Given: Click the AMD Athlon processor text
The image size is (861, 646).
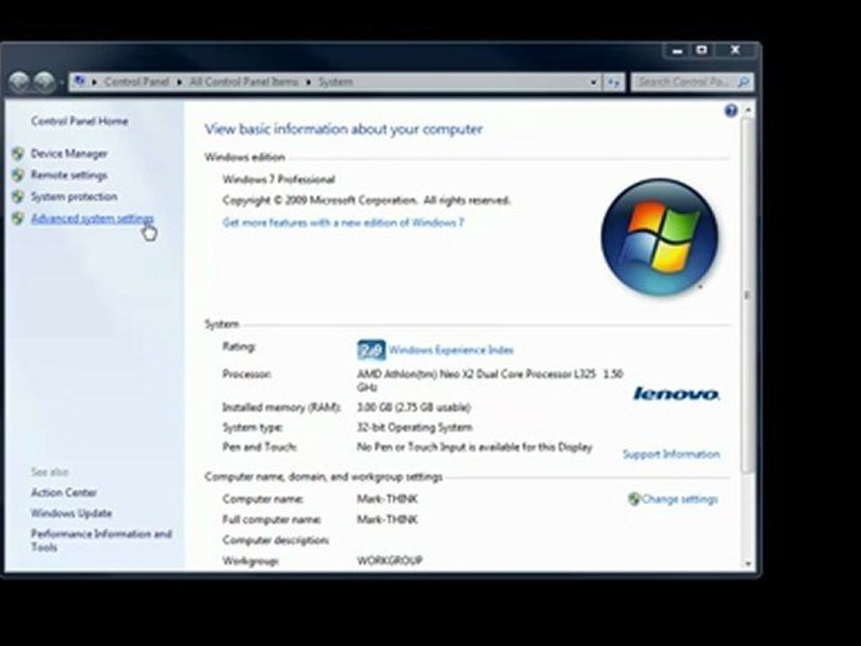Looking at the screenshot, I should click(x=490, y=380).
